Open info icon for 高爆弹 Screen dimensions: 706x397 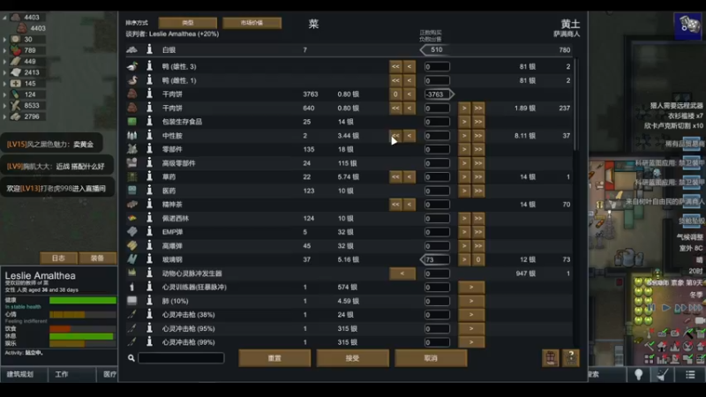(149, 246)
